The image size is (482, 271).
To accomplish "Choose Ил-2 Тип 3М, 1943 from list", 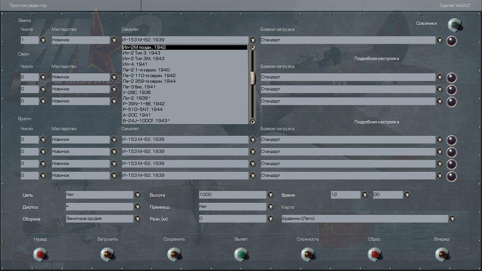I will tap(185, 59).
